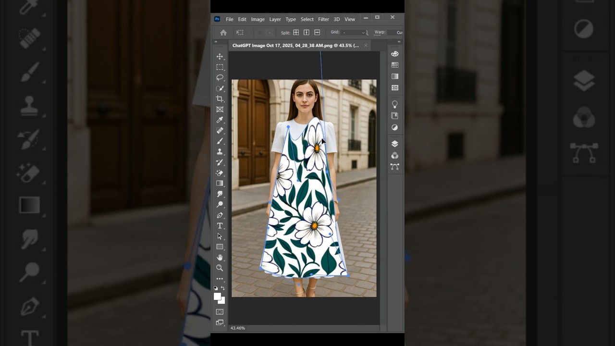Image resolution: width=615 pixels, height=346 pixels.
Task: Expand the tools panel double arrows
Action: (x=216, y=42)
